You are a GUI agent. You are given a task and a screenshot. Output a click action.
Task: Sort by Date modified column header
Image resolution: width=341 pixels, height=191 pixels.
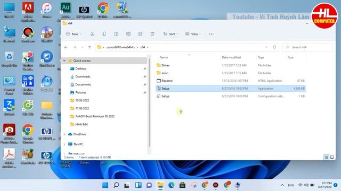tap(231, 57)
